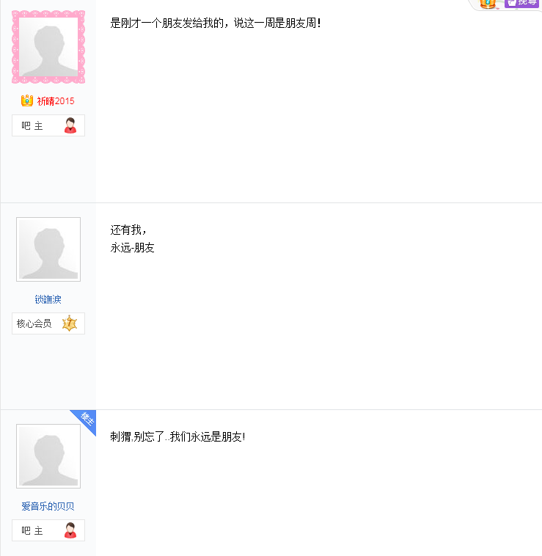The height and width of the screenshot is (556, 542).
Task: Click the moderator figure icon under 祈晴2015
Action: [x=70, y=125]
